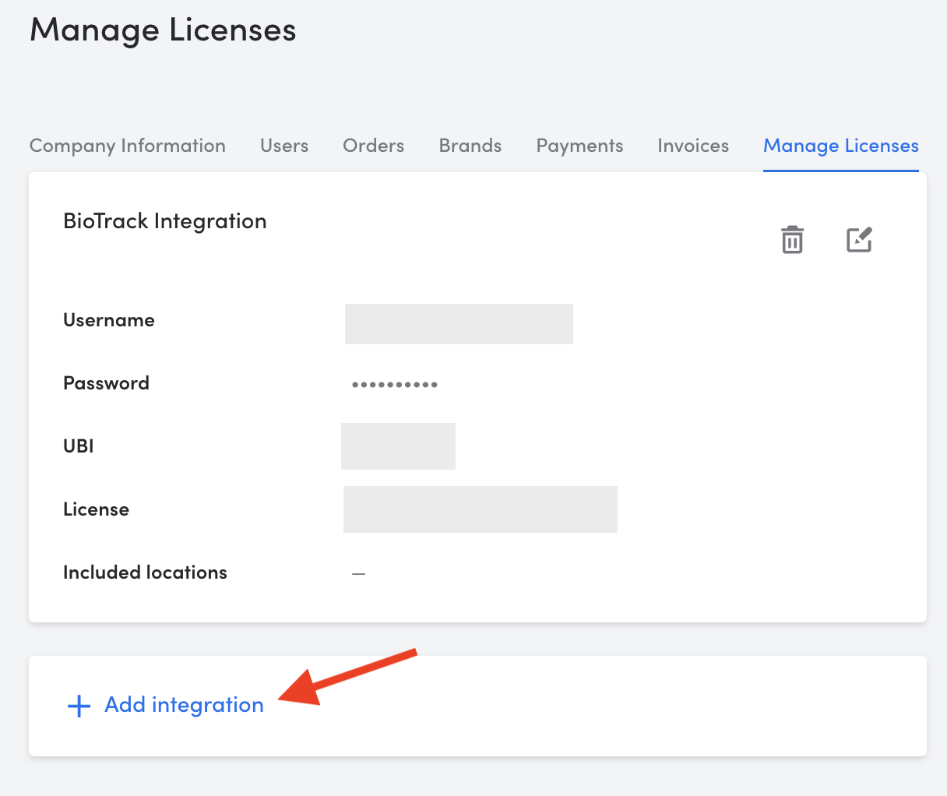The width and height of the screenshot is (947, 796).
Task: Open the Company Information tab
Action: [128, 146]
